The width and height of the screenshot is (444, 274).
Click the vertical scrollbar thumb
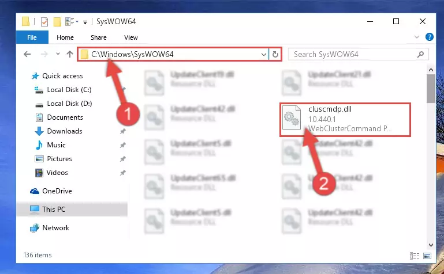(x=431, y=89)
